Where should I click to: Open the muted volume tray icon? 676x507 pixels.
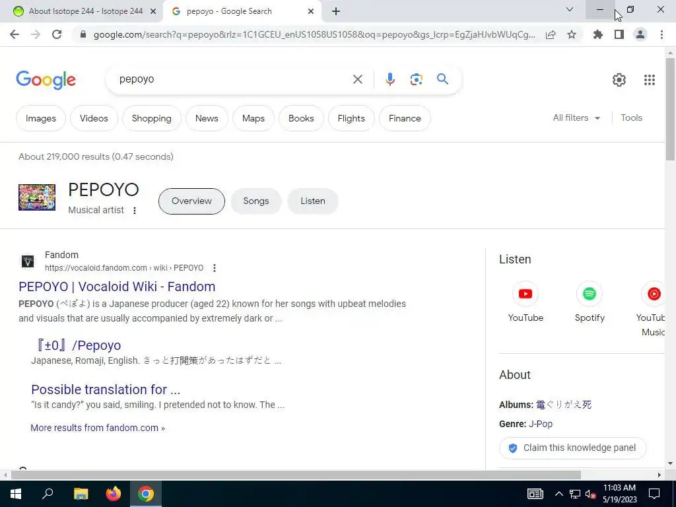(x=591, y=494)
